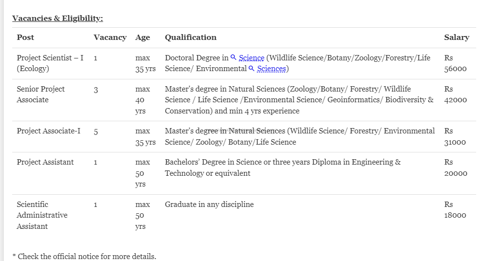This screenshot has width=483, height=261.
Task: Click the "Salary" column header
Action: click(456, 37)
